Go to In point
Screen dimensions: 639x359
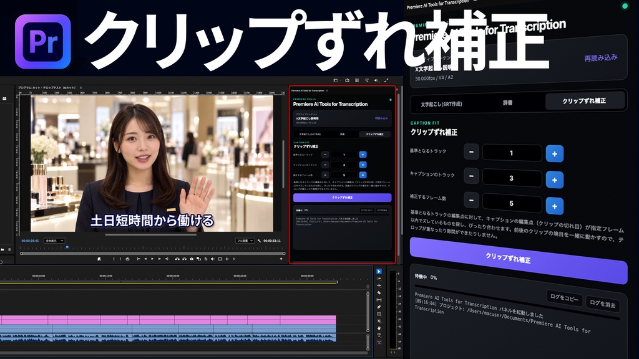[139, 259]
